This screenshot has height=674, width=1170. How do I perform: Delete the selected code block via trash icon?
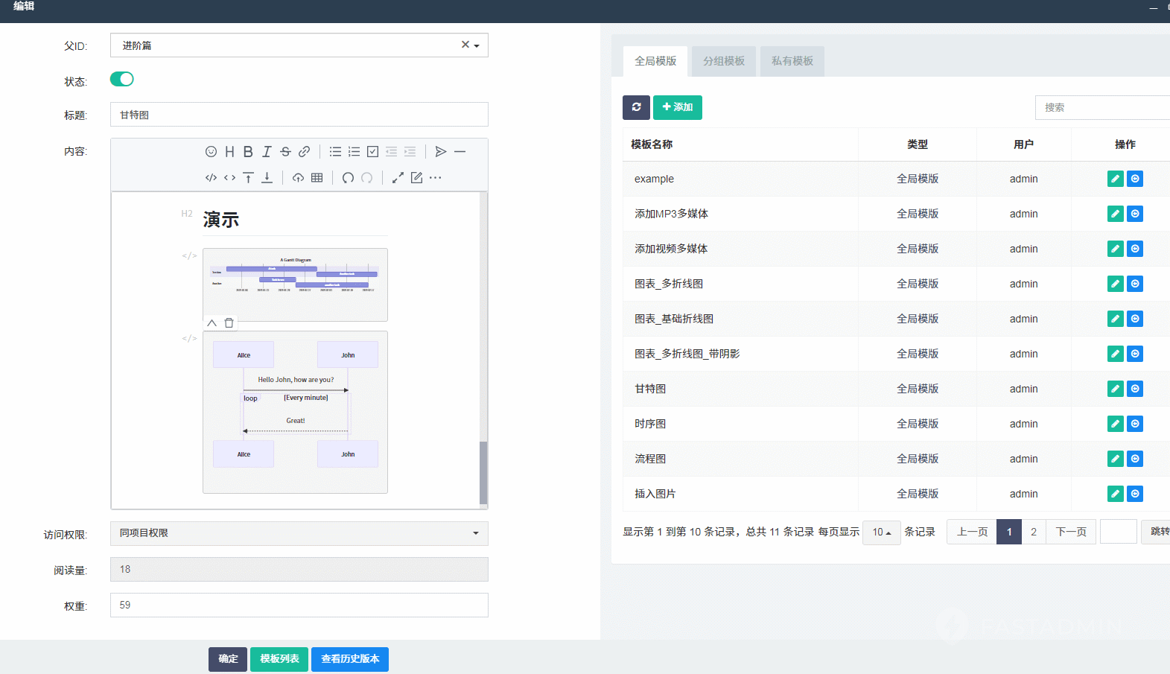pos(229,323)
